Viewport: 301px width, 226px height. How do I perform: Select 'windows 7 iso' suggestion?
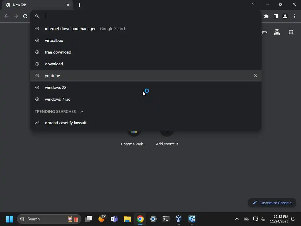click(x=146, y=99)
